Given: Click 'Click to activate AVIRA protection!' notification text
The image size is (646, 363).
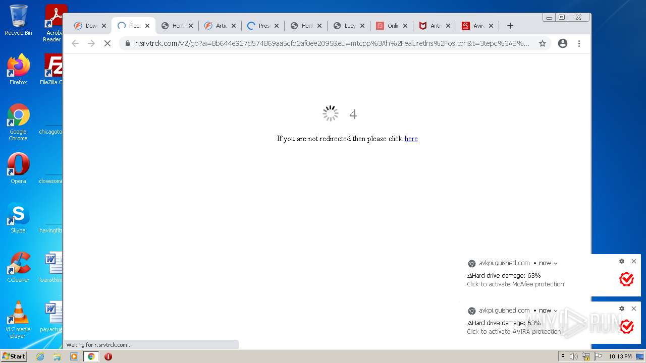Looking at the screenshot, I should [514, 332].
